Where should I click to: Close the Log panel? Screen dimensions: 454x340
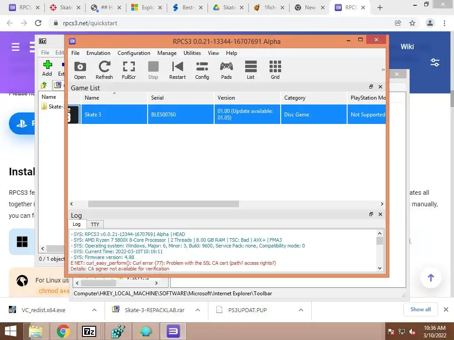(x=380, y=214)
